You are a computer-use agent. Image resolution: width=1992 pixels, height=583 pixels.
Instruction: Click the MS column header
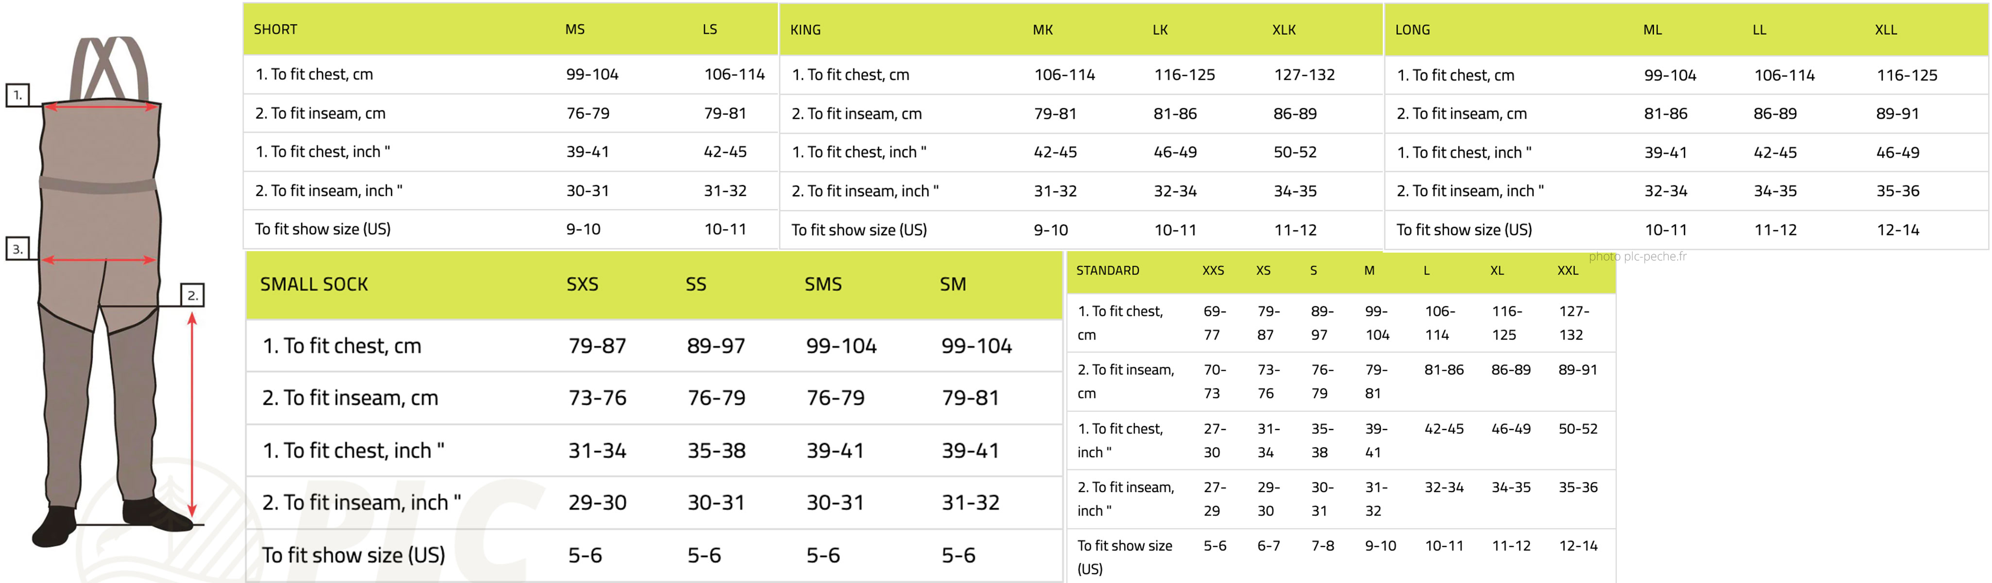pyautogui.click(x=575, y=29)
